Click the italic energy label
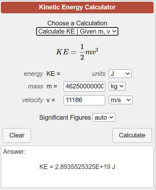The image size is (156, 190). click(34, 74)
